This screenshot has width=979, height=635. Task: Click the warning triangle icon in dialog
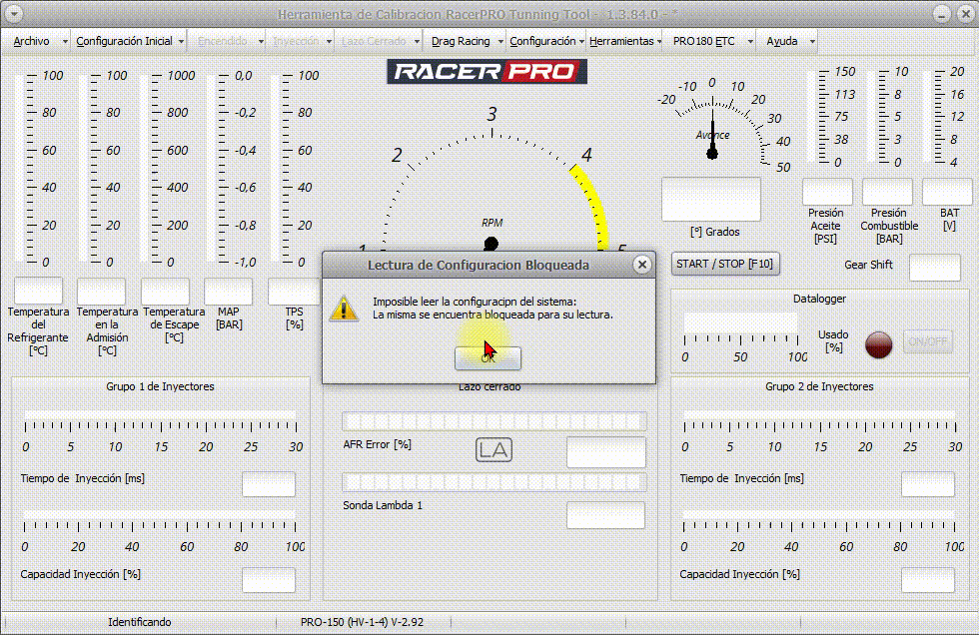coord(344,308)
